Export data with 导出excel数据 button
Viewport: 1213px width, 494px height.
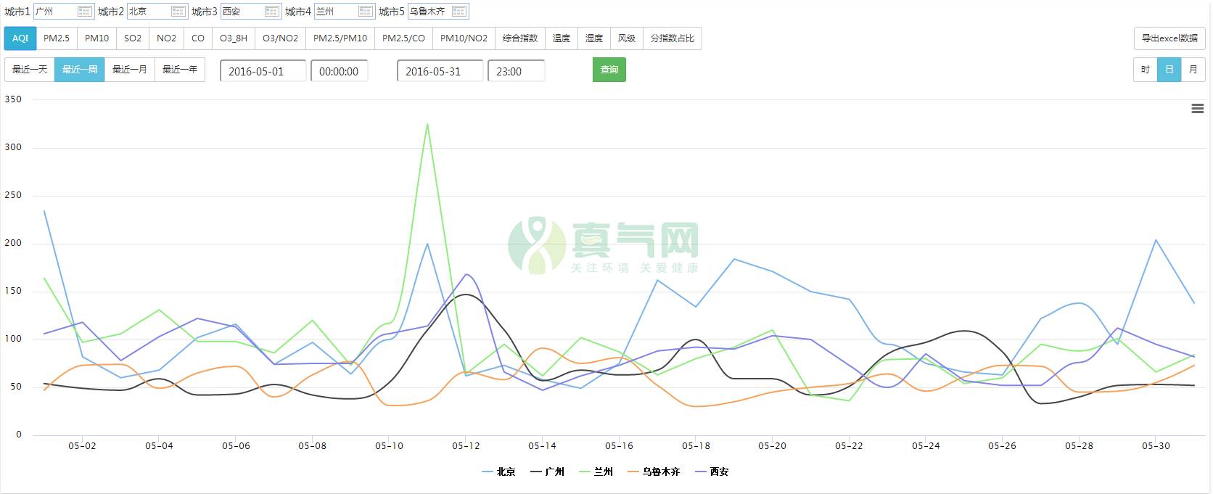point(1169,38)
